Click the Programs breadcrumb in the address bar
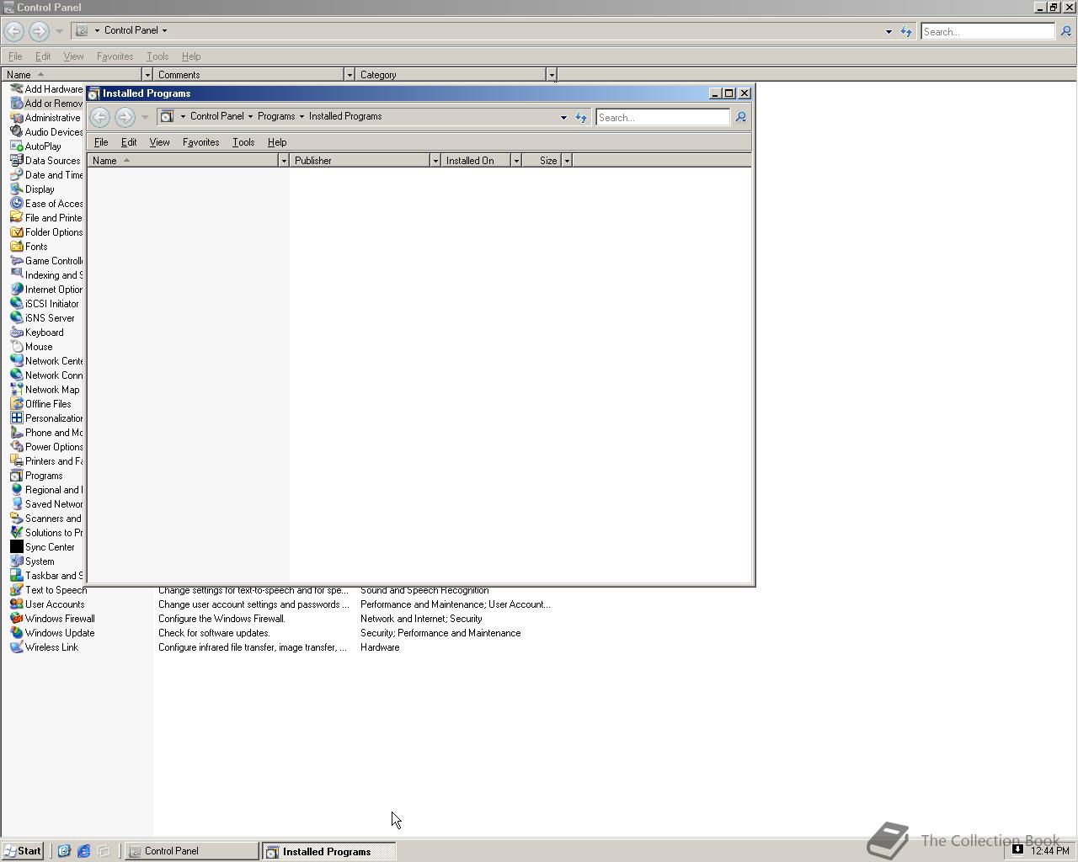Viewport: 1078px width, 862px height. (x=276, y=117)
